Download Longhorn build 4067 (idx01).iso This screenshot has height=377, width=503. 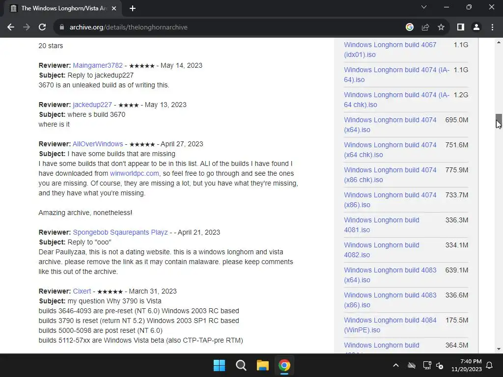point(390,50)
